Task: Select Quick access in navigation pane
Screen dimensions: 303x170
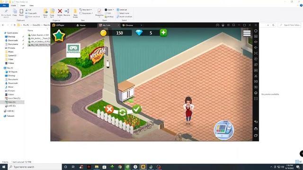Action: point(12,33)
